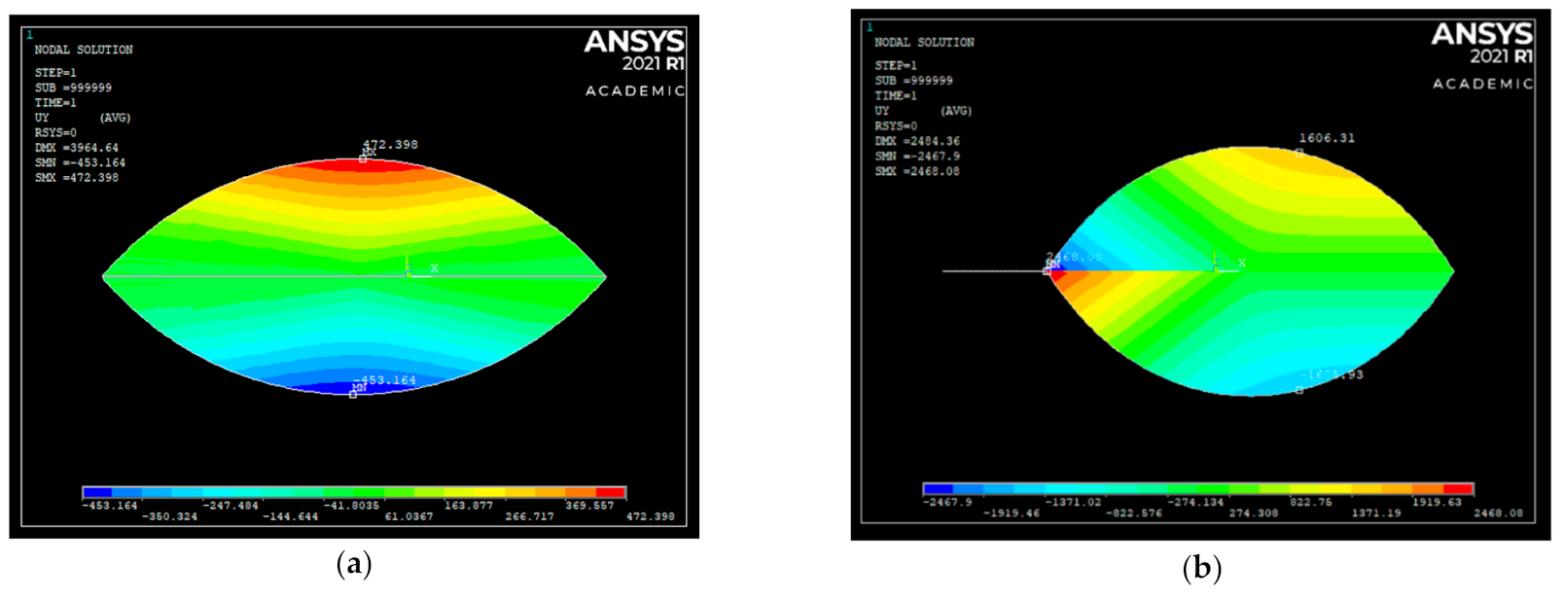Select the -1605.93 node marker in plot (b)
1564x601 pixels.
pyautogui.click(x=1299, y=390)
